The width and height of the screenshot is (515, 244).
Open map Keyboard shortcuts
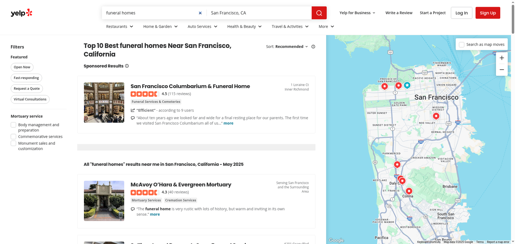pos(429,242)
